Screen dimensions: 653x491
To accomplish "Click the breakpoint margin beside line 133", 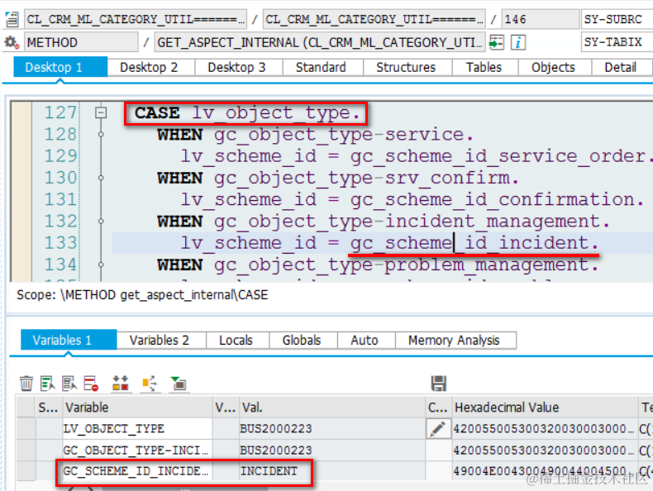I will pyautogui.click(x=21, y=243).
